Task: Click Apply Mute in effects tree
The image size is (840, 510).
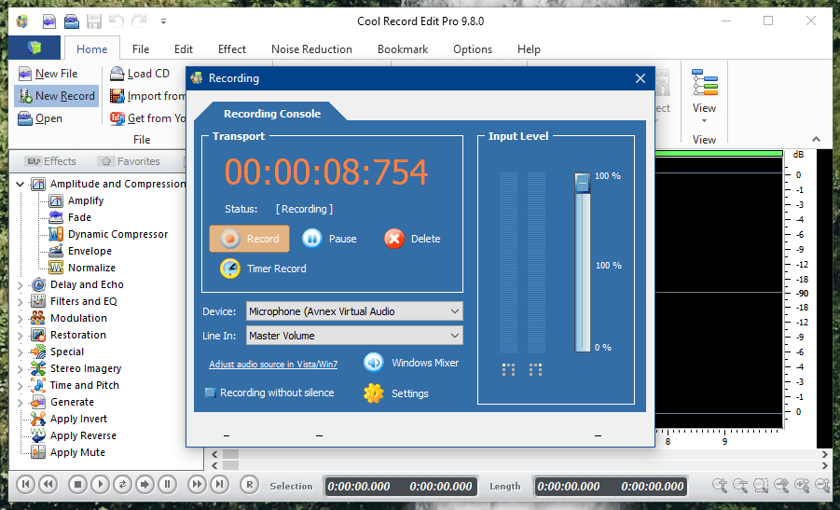Action: point(77,452)
